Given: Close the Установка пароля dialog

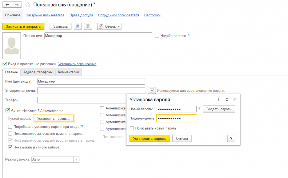Looking at the screenshot, I should coord(235,100).
